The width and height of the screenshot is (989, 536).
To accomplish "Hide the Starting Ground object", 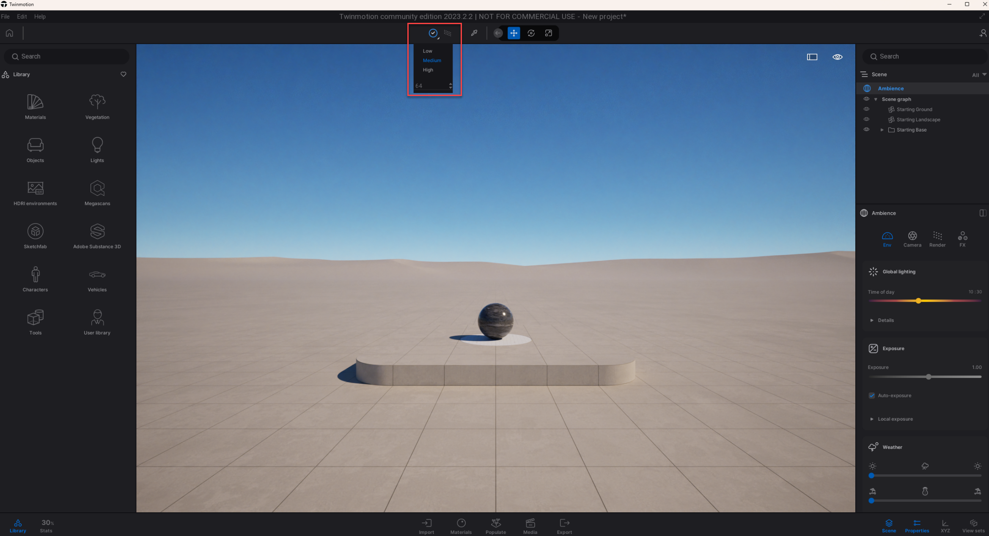I will pyautogui.click(x=866, y=109).
